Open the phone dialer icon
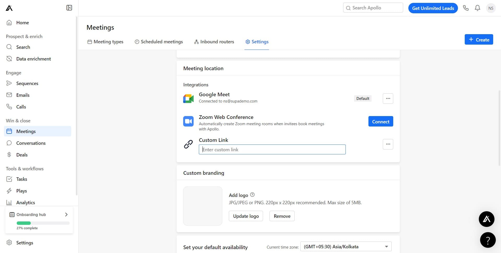 [x=466, y=8]
